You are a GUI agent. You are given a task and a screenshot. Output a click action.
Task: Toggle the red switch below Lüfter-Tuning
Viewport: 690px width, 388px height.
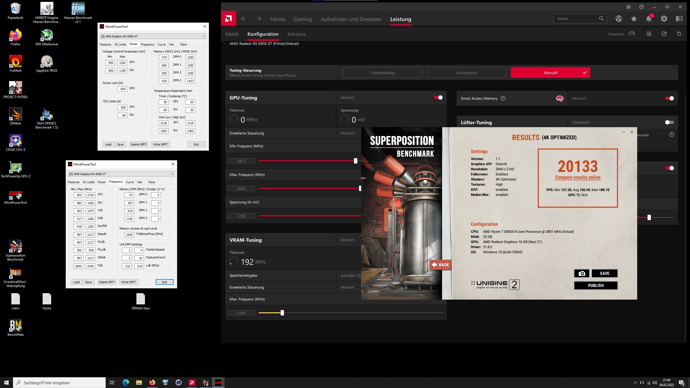point(670,168)
